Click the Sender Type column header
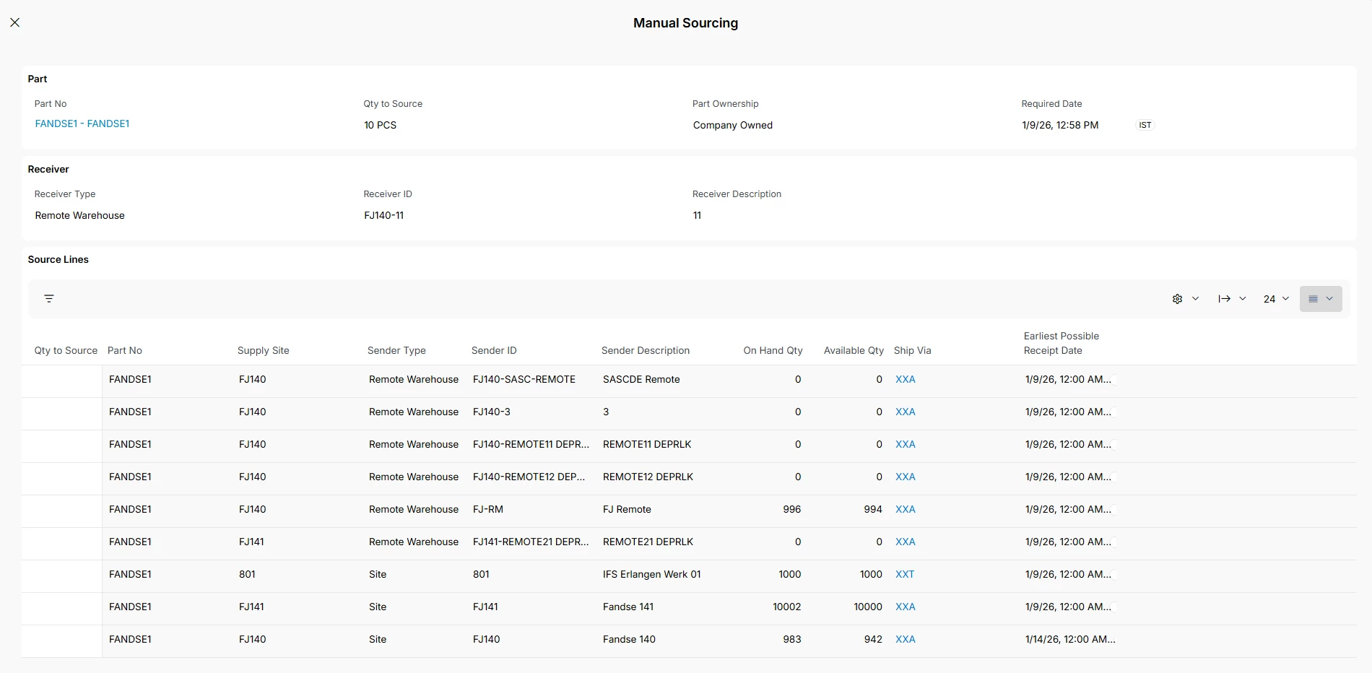 coord(396,350)
